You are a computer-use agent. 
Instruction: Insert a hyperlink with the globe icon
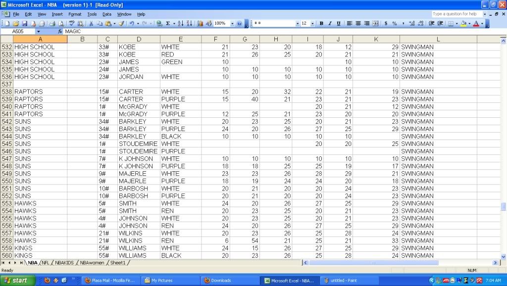[159, 24]
